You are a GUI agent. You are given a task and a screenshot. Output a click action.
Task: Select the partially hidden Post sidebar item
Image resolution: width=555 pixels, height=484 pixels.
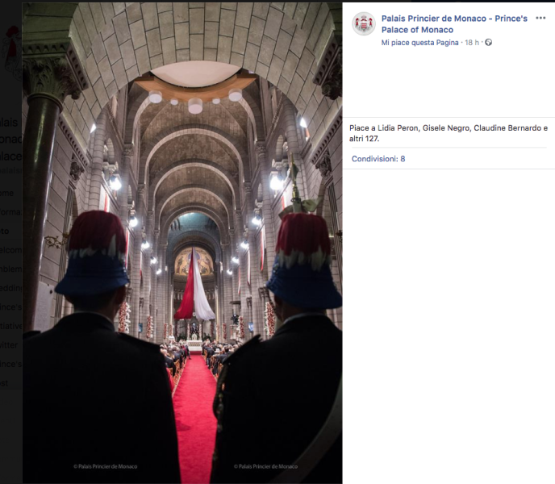(x=4, y=382)
